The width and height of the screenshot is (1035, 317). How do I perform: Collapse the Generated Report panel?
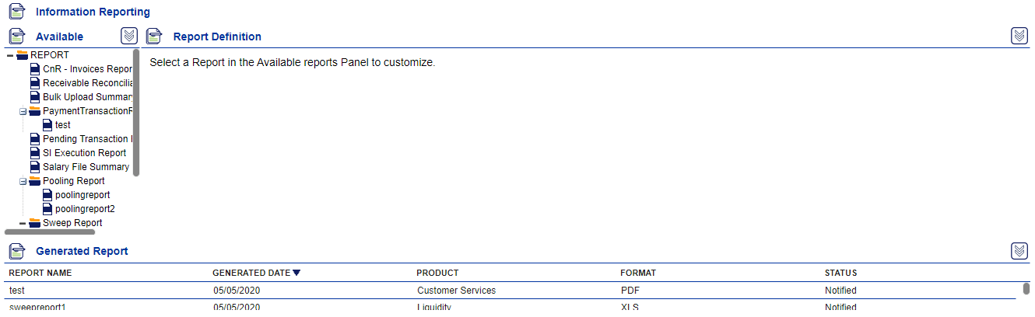click(1019, 250)
